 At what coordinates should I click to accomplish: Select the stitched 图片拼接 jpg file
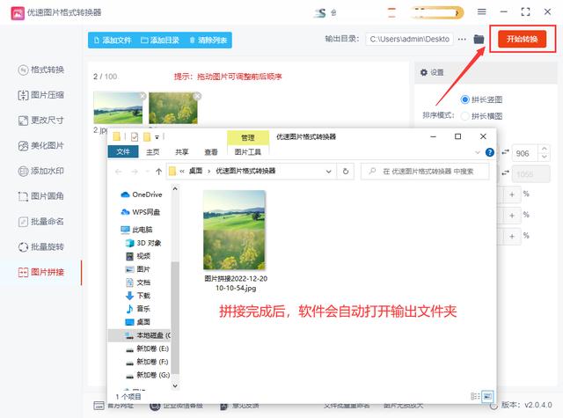point(235,241)
